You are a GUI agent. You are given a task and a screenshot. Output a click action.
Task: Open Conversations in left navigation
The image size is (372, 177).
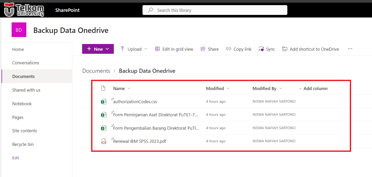point(26,63)
